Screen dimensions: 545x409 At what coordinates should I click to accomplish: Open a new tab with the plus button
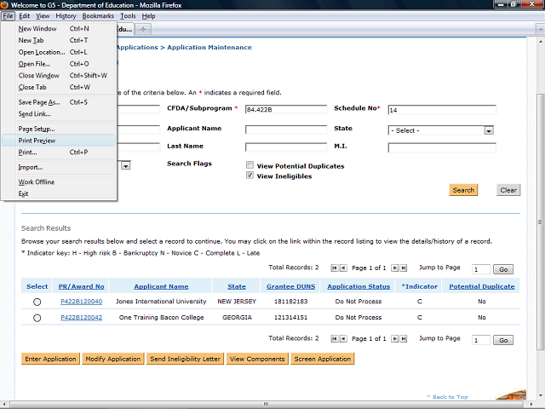click(x=144, y=29)
